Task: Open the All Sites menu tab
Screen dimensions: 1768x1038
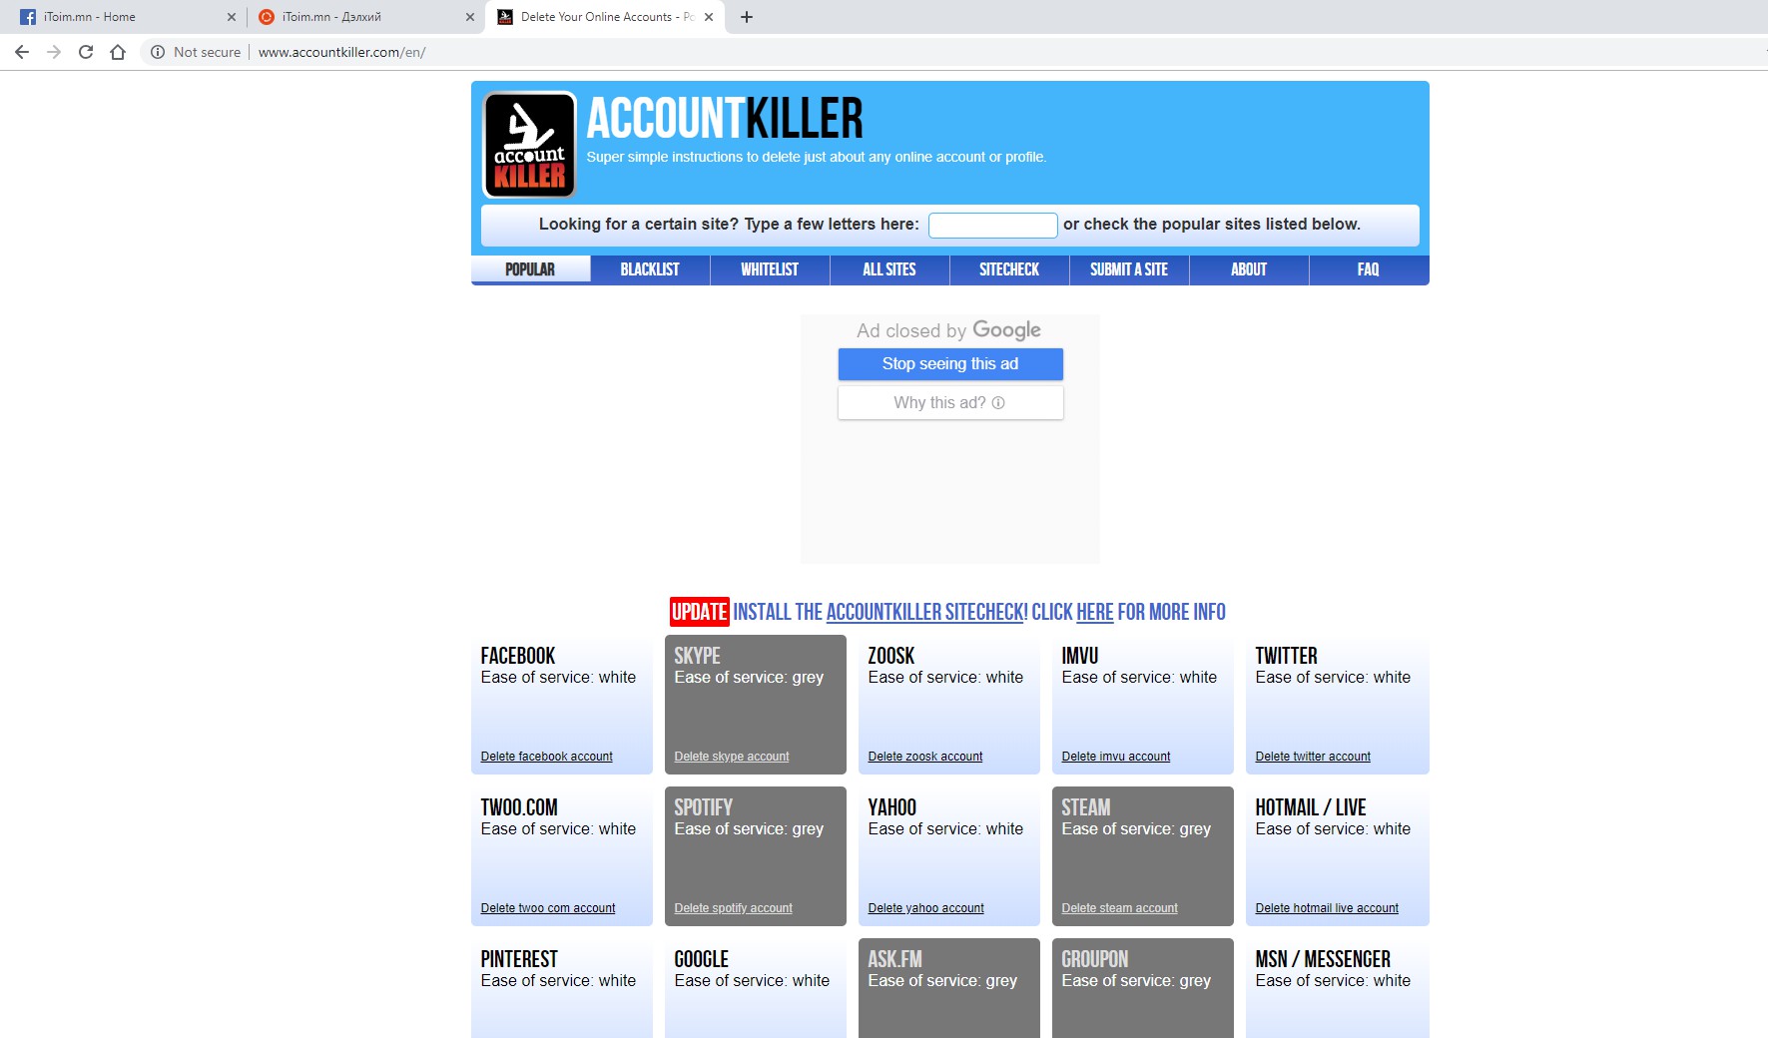Action: click(889, 269)
